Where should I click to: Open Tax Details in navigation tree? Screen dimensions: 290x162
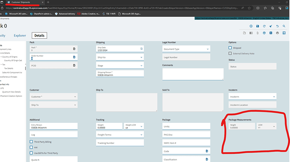(9, 68)
